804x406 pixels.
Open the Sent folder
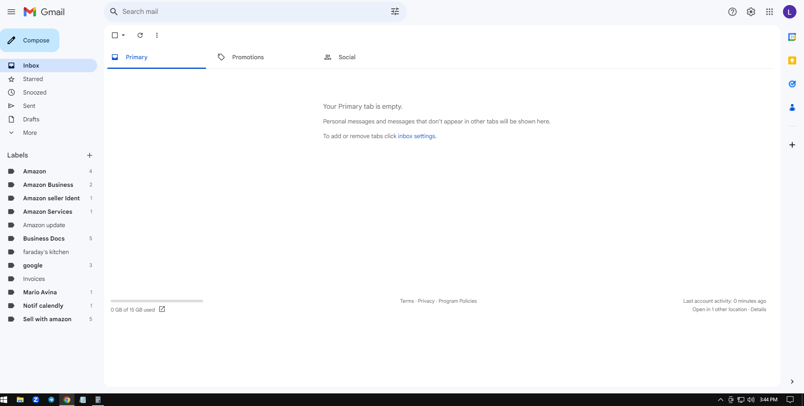point(48,106)
